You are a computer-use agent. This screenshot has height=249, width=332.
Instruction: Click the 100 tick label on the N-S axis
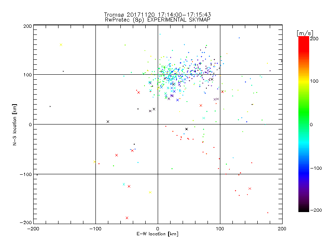click(27, 75)
